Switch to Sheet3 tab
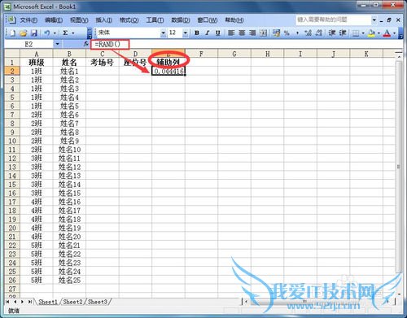Screen dimensions: 407x318 coord(98,302)
